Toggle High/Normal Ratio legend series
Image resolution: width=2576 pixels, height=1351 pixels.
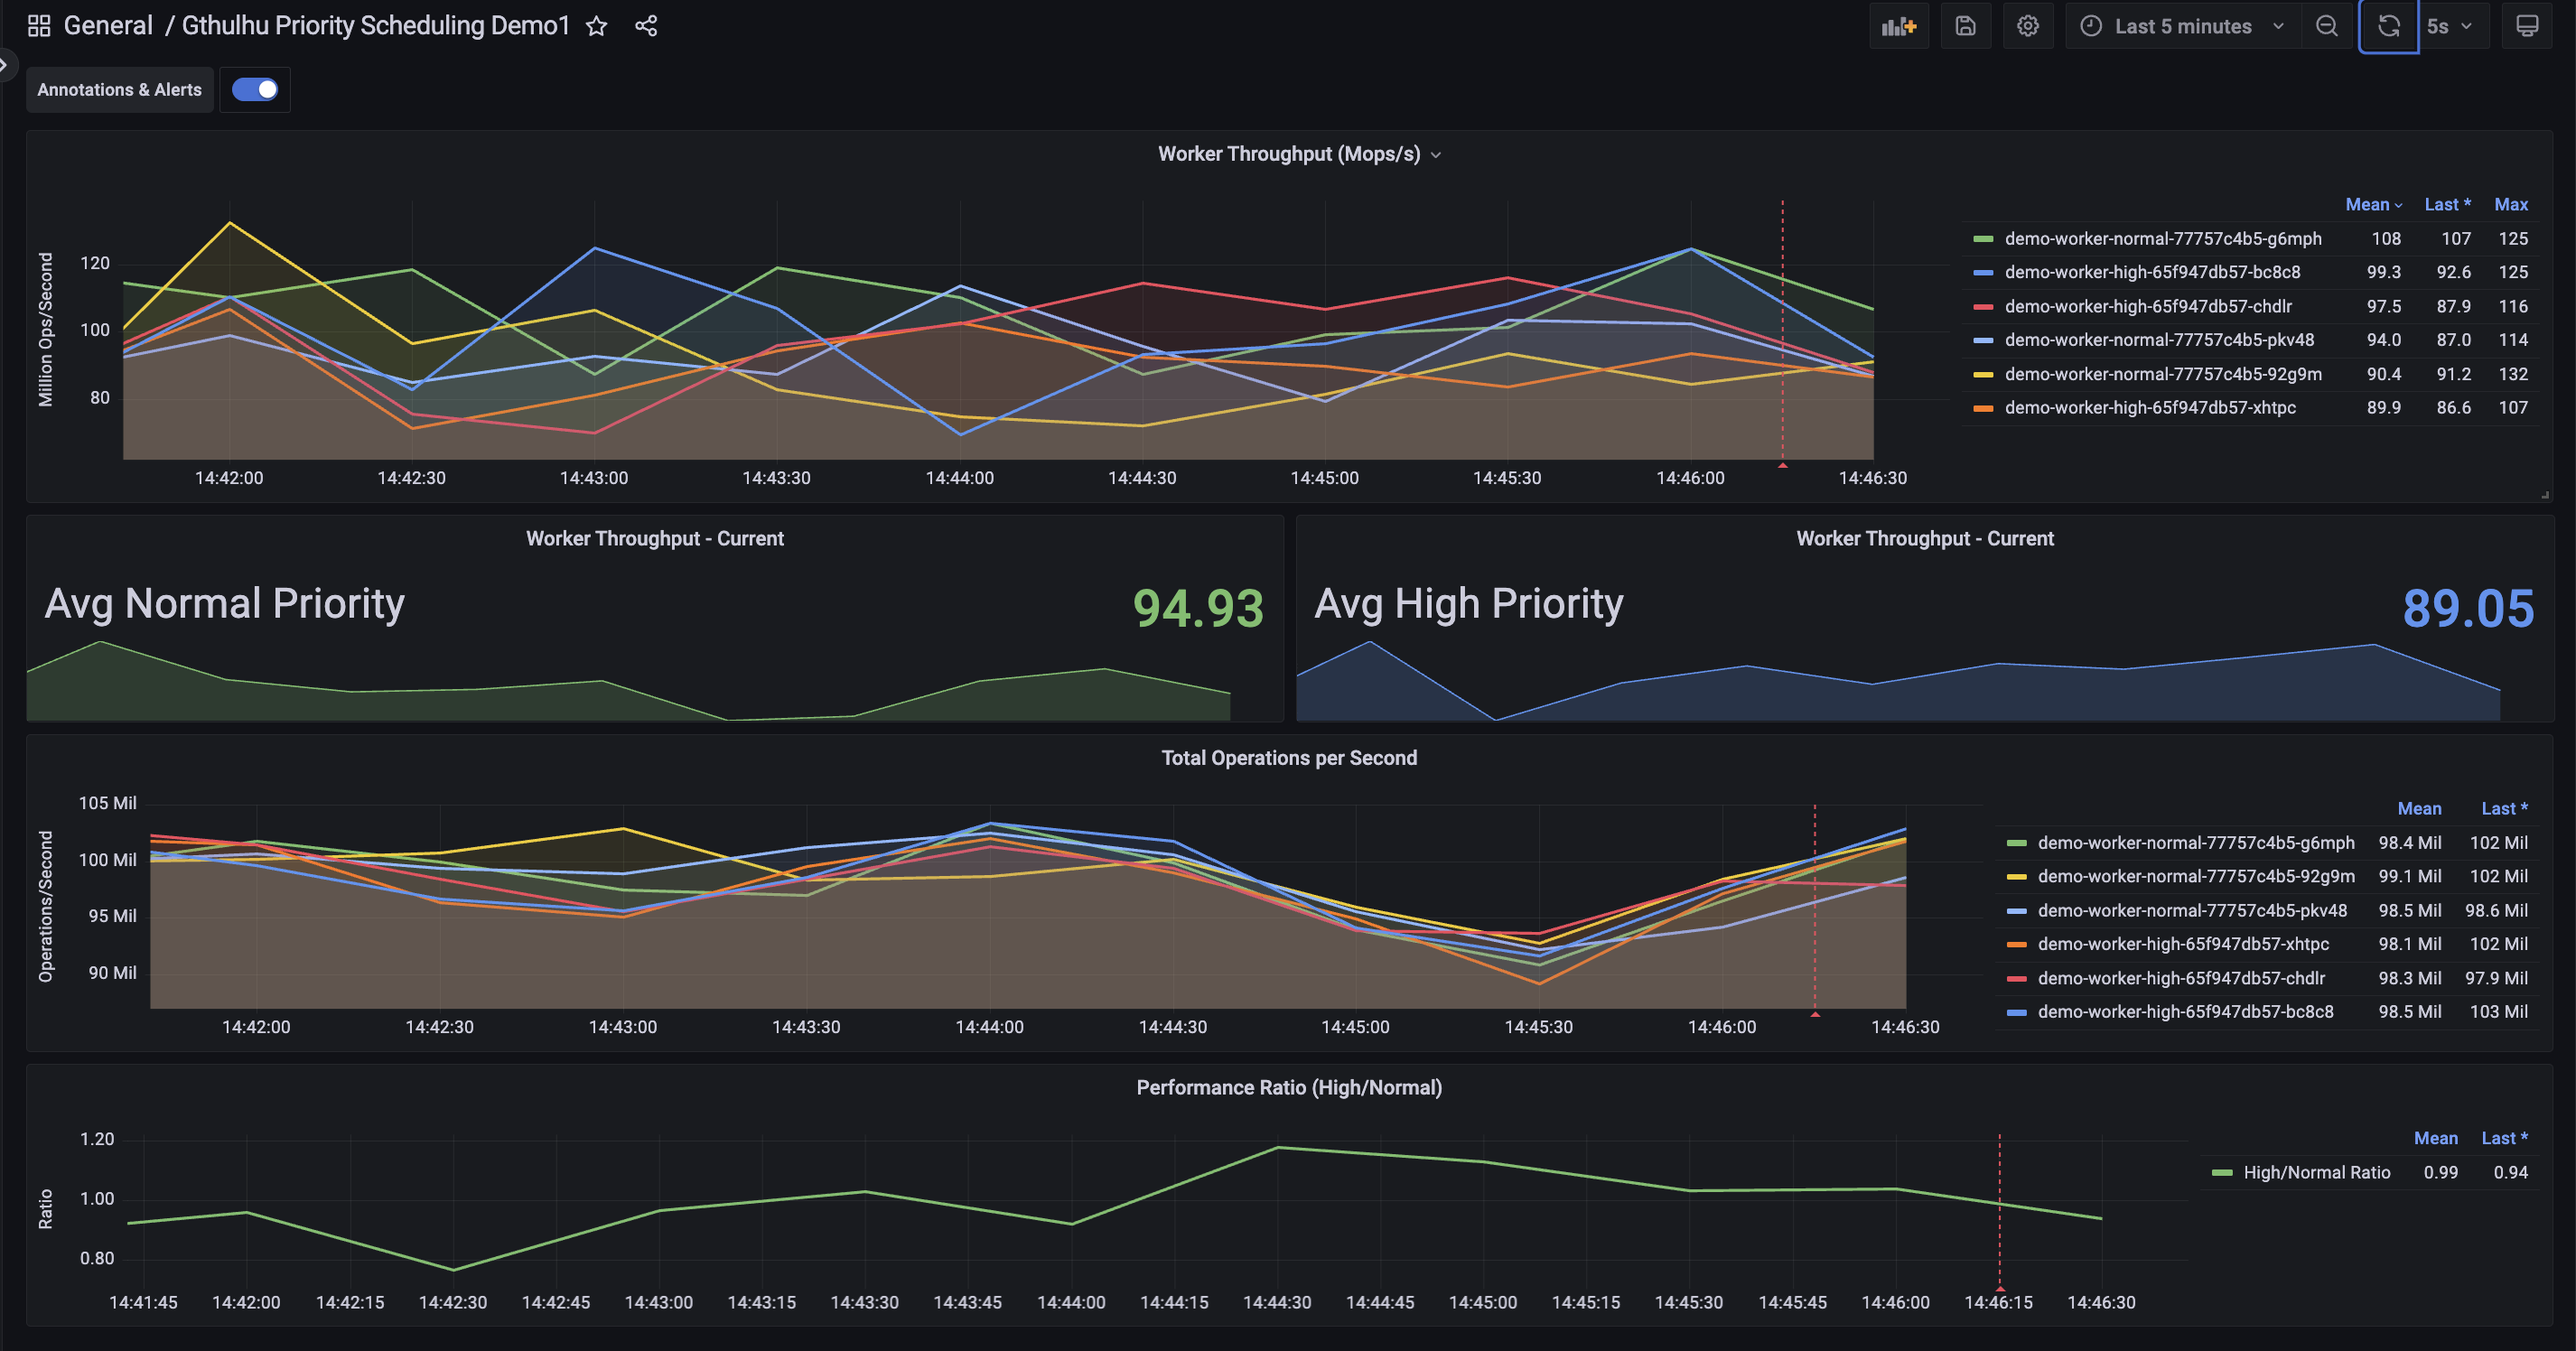click(x=2316, y=1172)
